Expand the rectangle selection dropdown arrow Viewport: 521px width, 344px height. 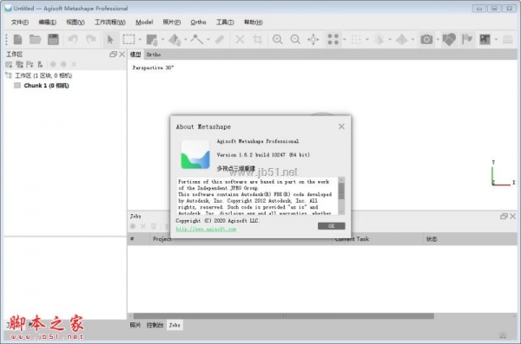pyautogui.click(x=140, y=40)
